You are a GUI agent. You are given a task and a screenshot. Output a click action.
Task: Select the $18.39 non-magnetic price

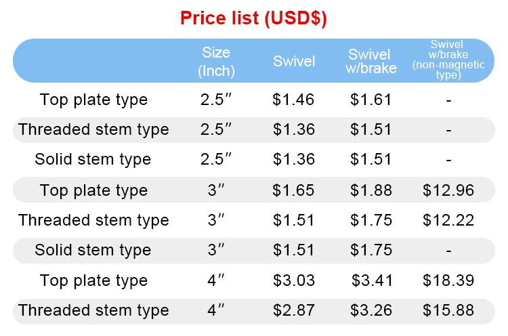[448, 280]
